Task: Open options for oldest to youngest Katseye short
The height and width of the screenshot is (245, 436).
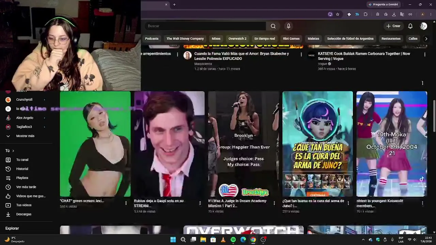Action: coord(422,203)
